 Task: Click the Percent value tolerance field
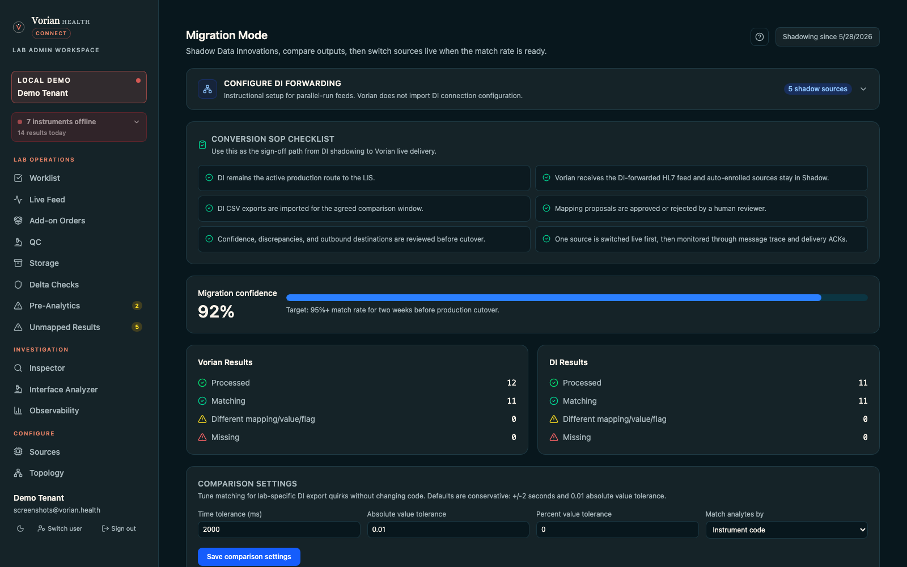617,530
